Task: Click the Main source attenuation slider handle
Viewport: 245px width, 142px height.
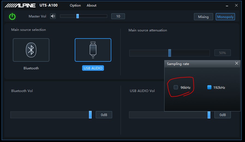Action: [170, 53]
